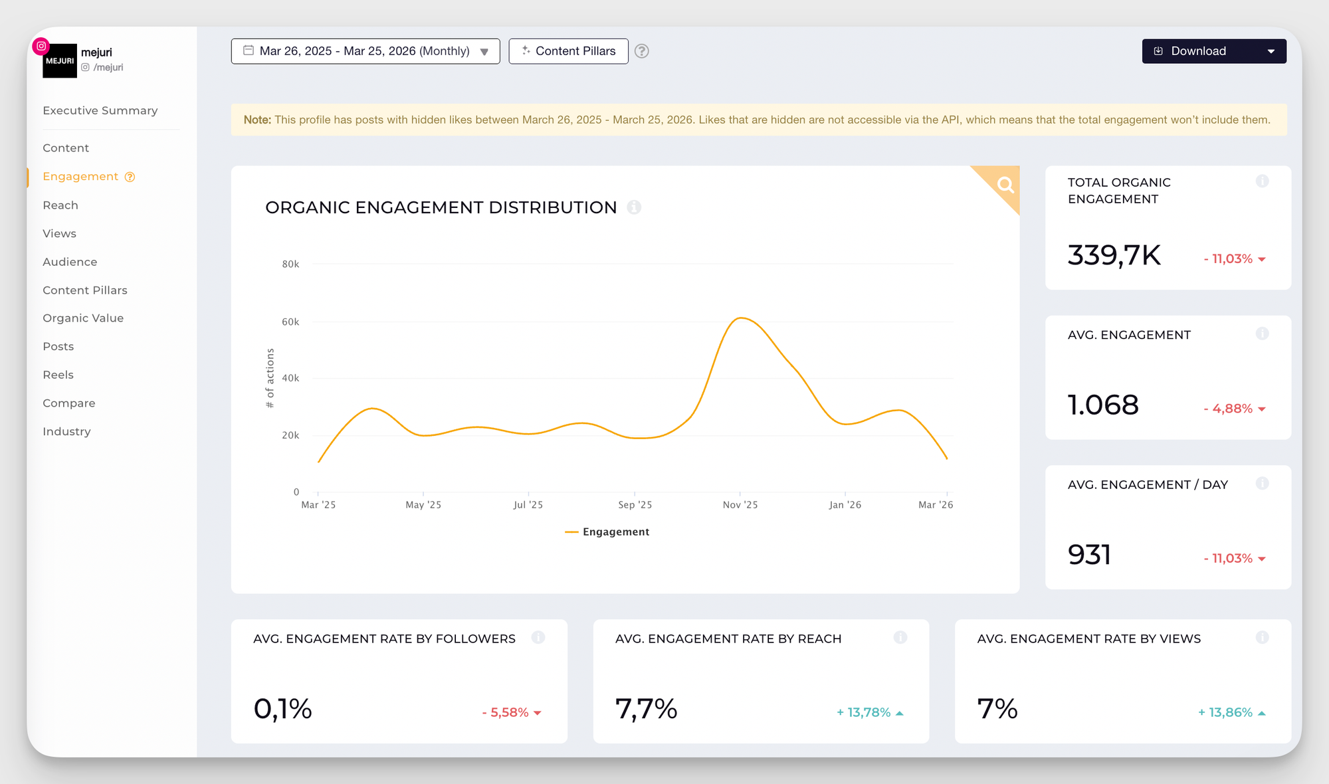Open the info icon on Avg. Engagement Rate by Reach
The image size is (1329, 784).
(900, 637)
